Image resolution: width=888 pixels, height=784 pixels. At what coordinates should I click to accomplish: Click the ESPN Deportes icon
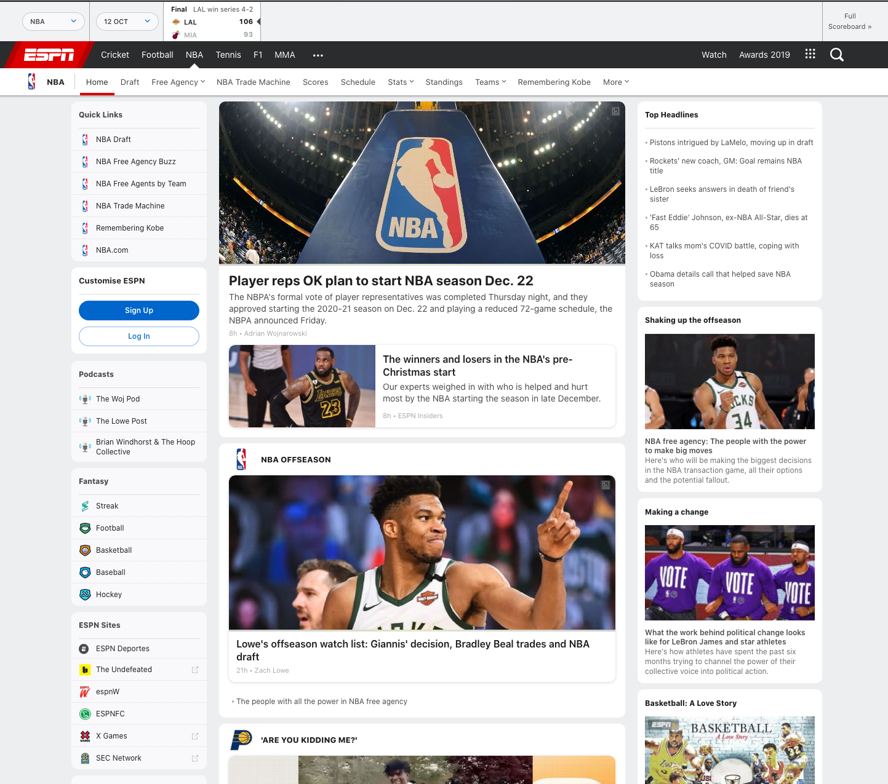[84, 649]
